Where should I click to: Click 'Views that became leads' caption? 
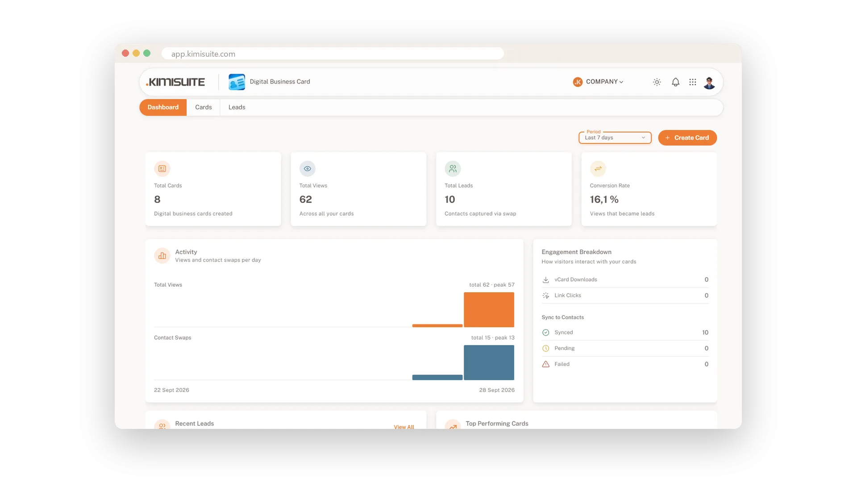(x=622, y=214)
